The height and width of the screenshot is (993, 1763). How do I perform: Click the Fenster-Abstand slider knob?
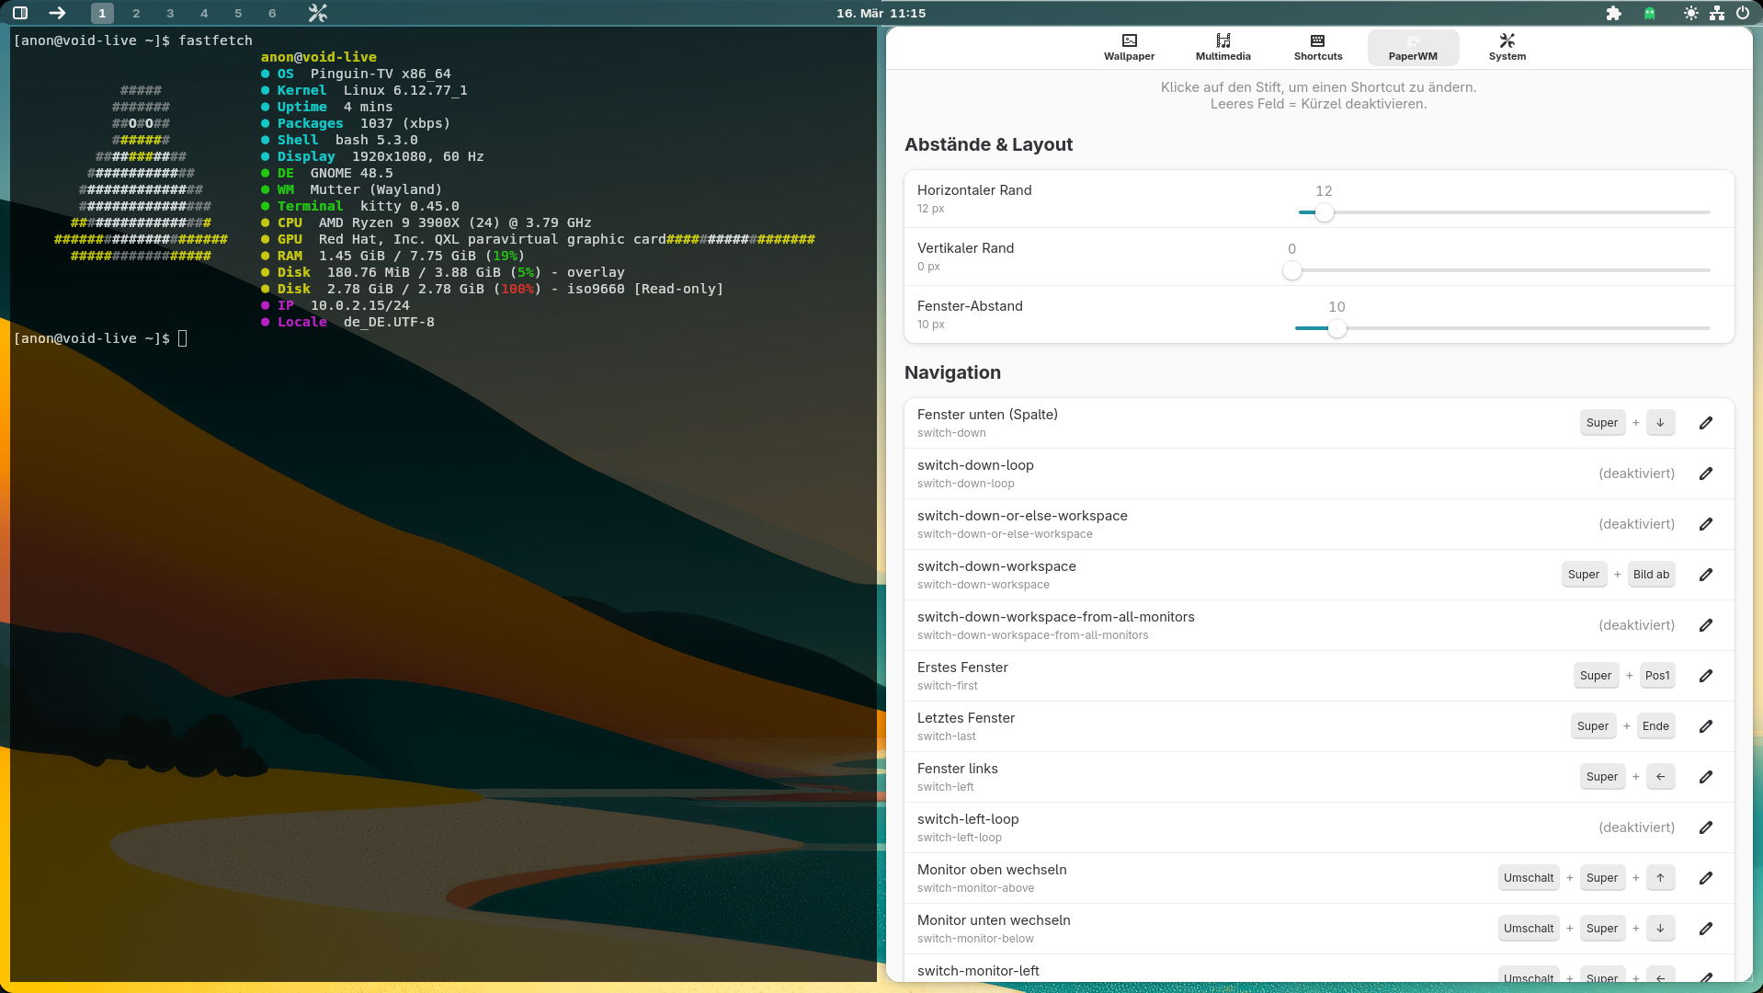click(1336, 328)
